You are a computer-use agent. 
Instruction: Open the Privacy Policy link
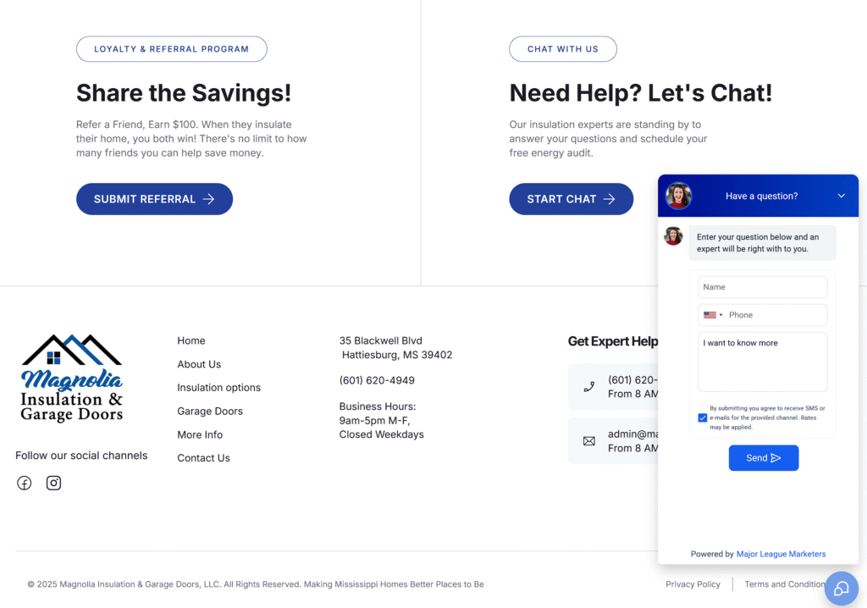click(693, 584)
